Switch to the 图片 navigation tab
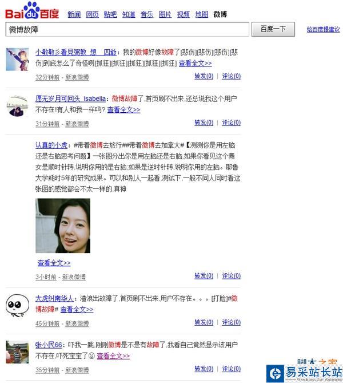This screenshot has width=343, height=383. (x=165, y=15)
